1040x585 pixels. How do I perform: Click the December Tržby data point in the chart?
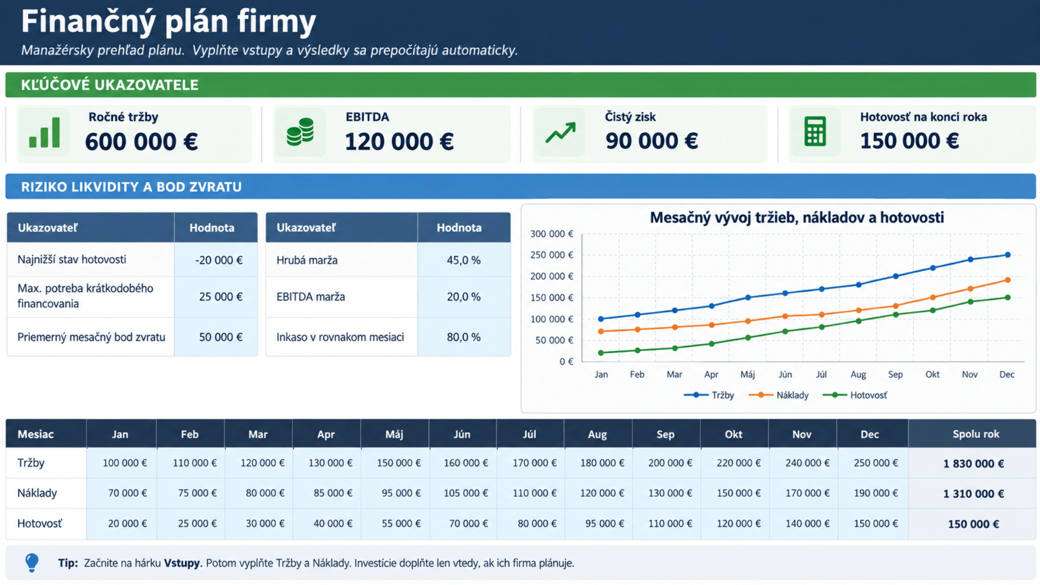pos(1007,255)
